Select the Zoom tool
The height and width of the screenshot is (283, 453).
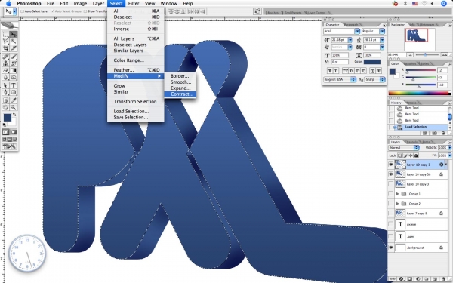pos(14,107)
